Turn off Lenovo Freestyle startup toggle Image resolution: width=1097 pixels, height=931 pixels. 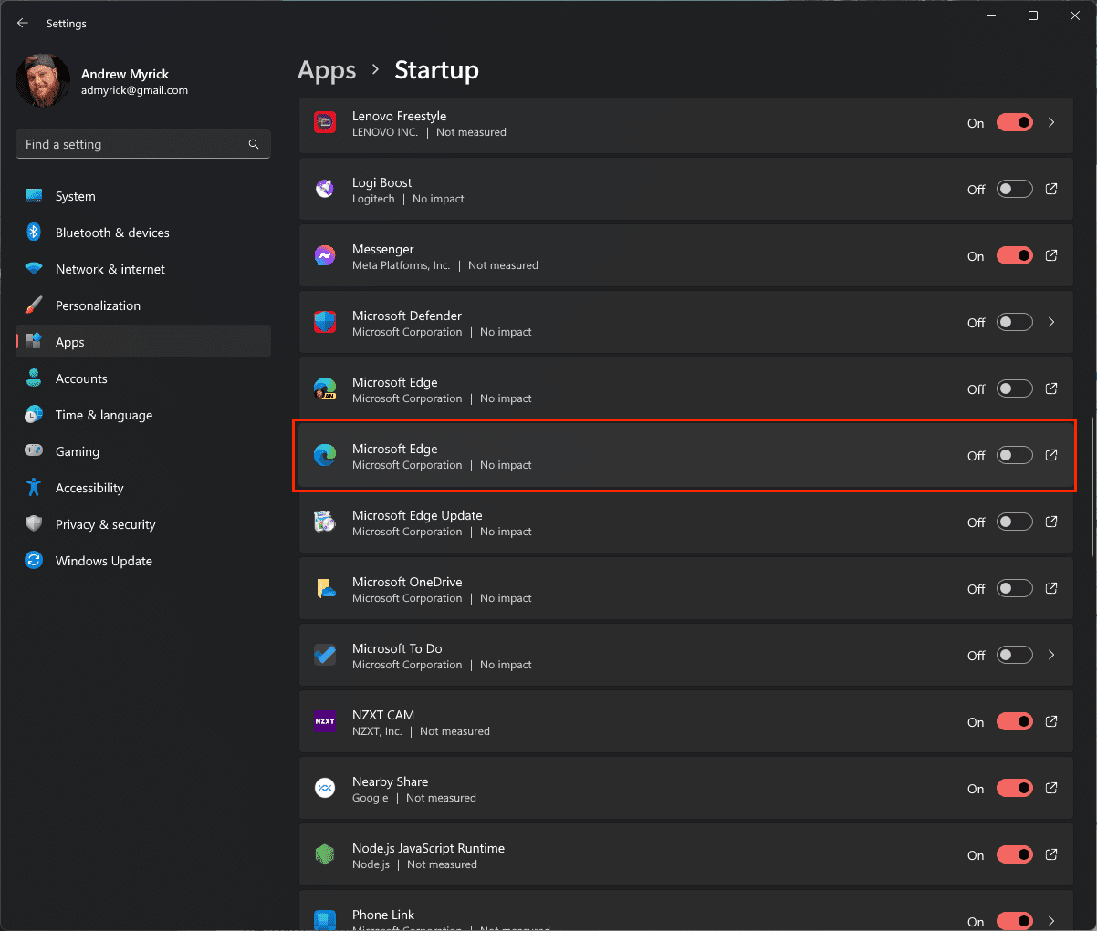1015,122
